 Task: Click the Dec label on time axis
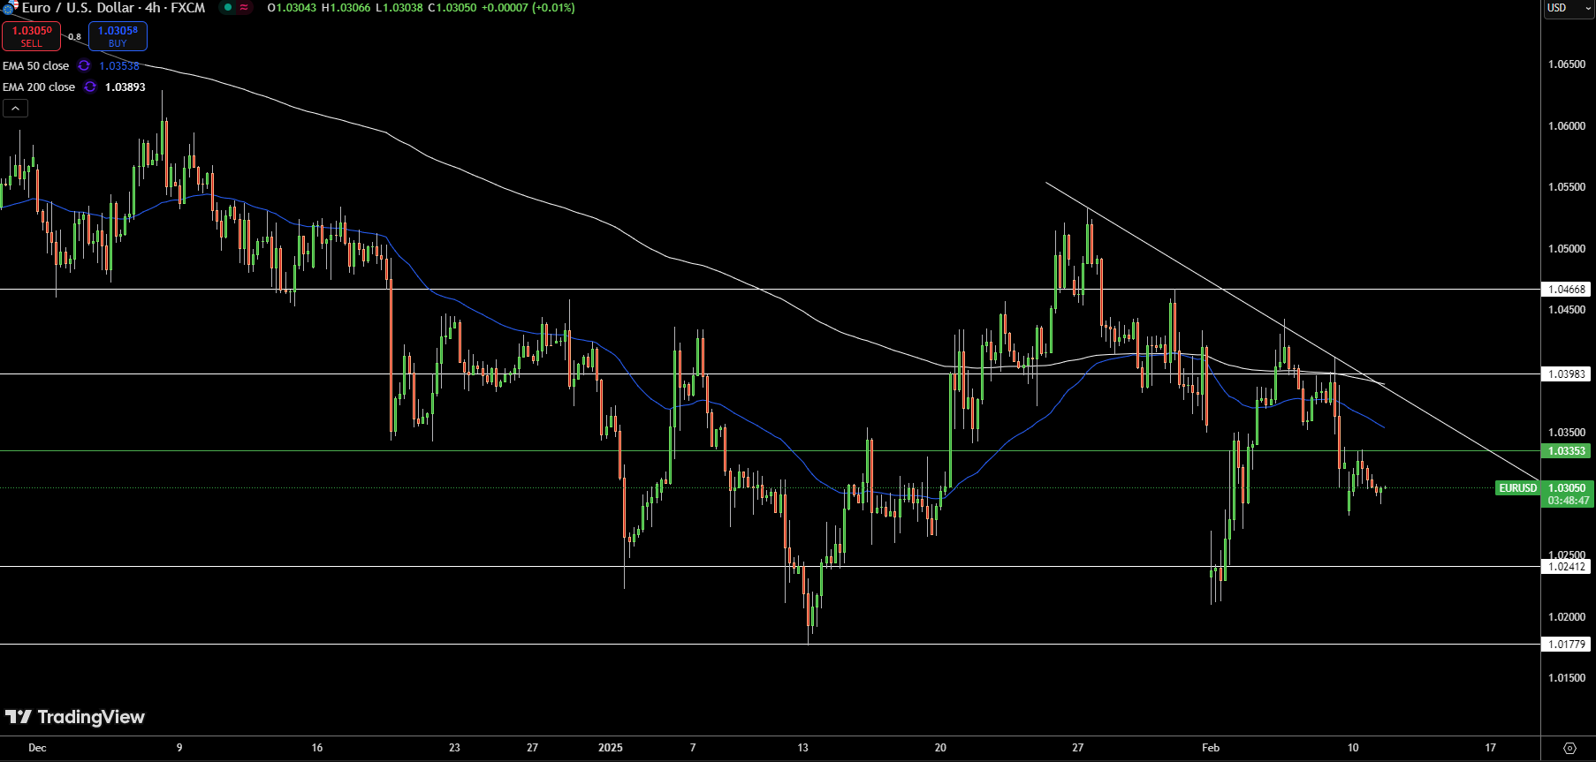(x=37, y=748)
